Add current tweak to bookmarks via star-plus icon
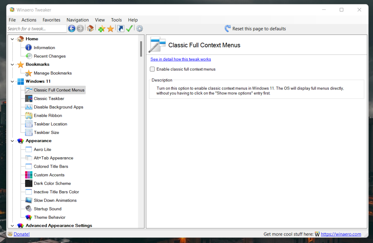373x243 pixels. click(x=101, y=28)
